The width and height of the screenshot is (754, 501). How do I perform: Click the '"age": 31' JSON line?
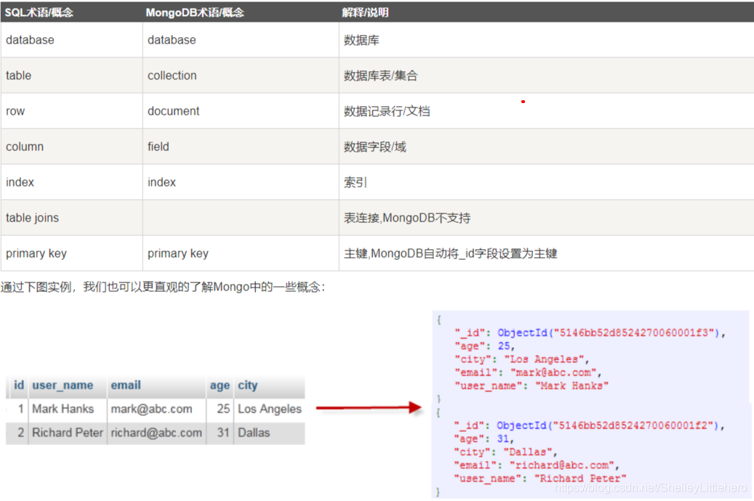click(484, 439)
